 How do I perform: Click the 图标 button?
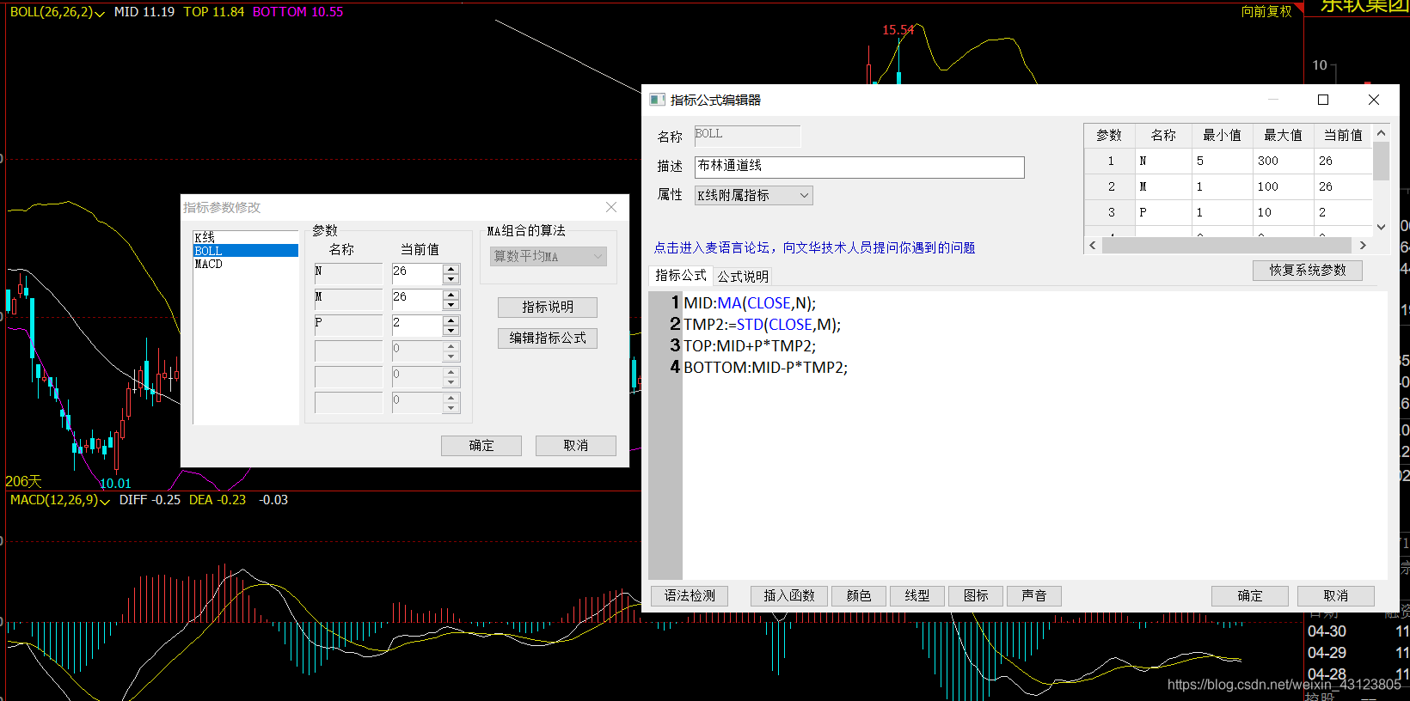click(x=976, y=595)
